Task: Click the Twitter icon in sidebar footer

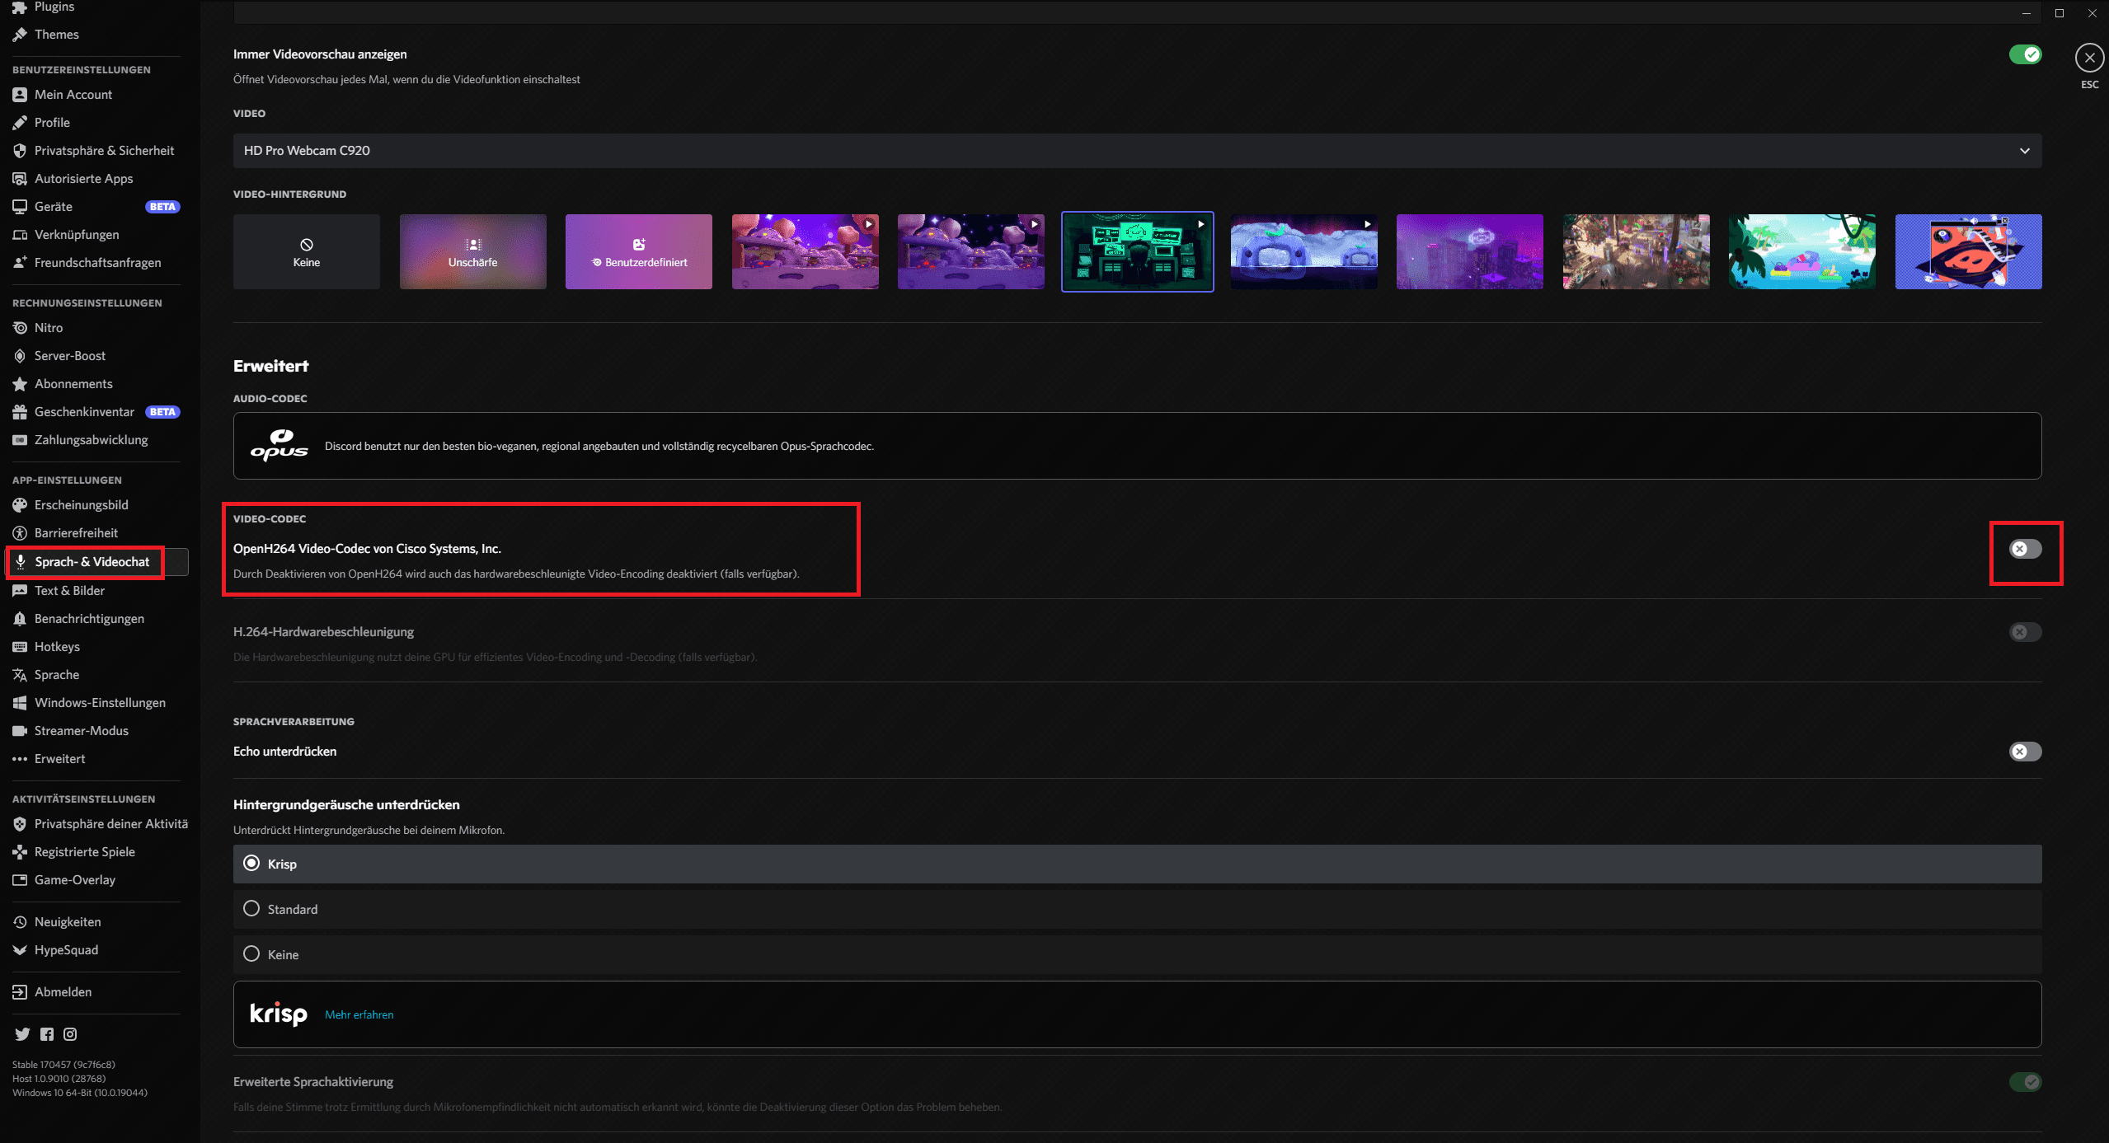Action: 22,1034
